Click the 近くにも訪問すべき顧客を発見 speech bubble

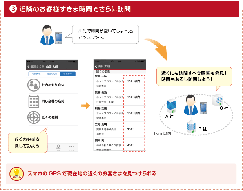pyautogui.click(x=194, y=76)
